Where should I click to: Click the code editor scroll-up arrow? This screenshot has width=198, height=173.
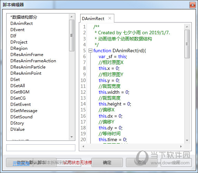(187, 27)
